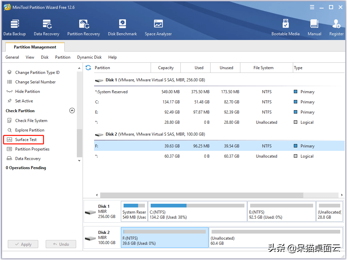Click the sidebar scroll down arrow
Viewport: 348px width, 260px height.
pyautogui.click(x=79, y=161)
